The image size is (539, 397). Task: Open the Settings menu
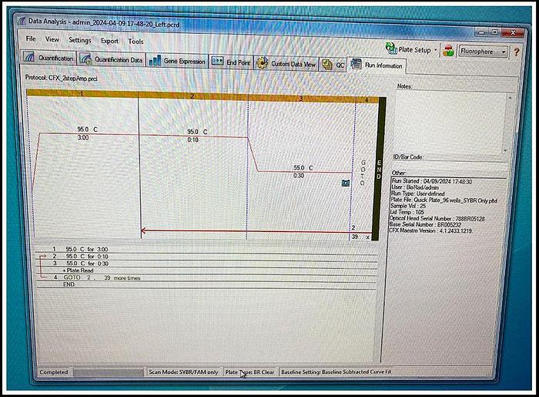click(79, 40)
